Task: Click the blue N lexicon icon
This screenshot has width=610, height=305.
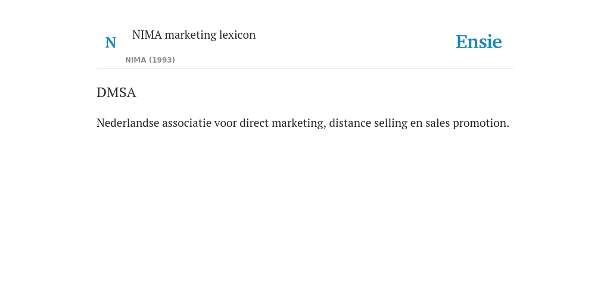Action: pyautogui.click(x=110, y=42)
